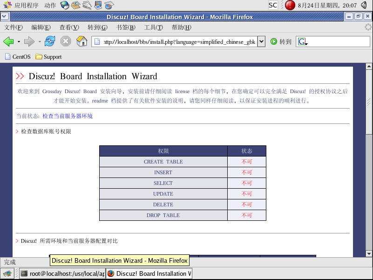Click the 检查数据库账号权限 section heading
Image resolution: width=373 pixels, height=280 pixels.
[46, 131]
